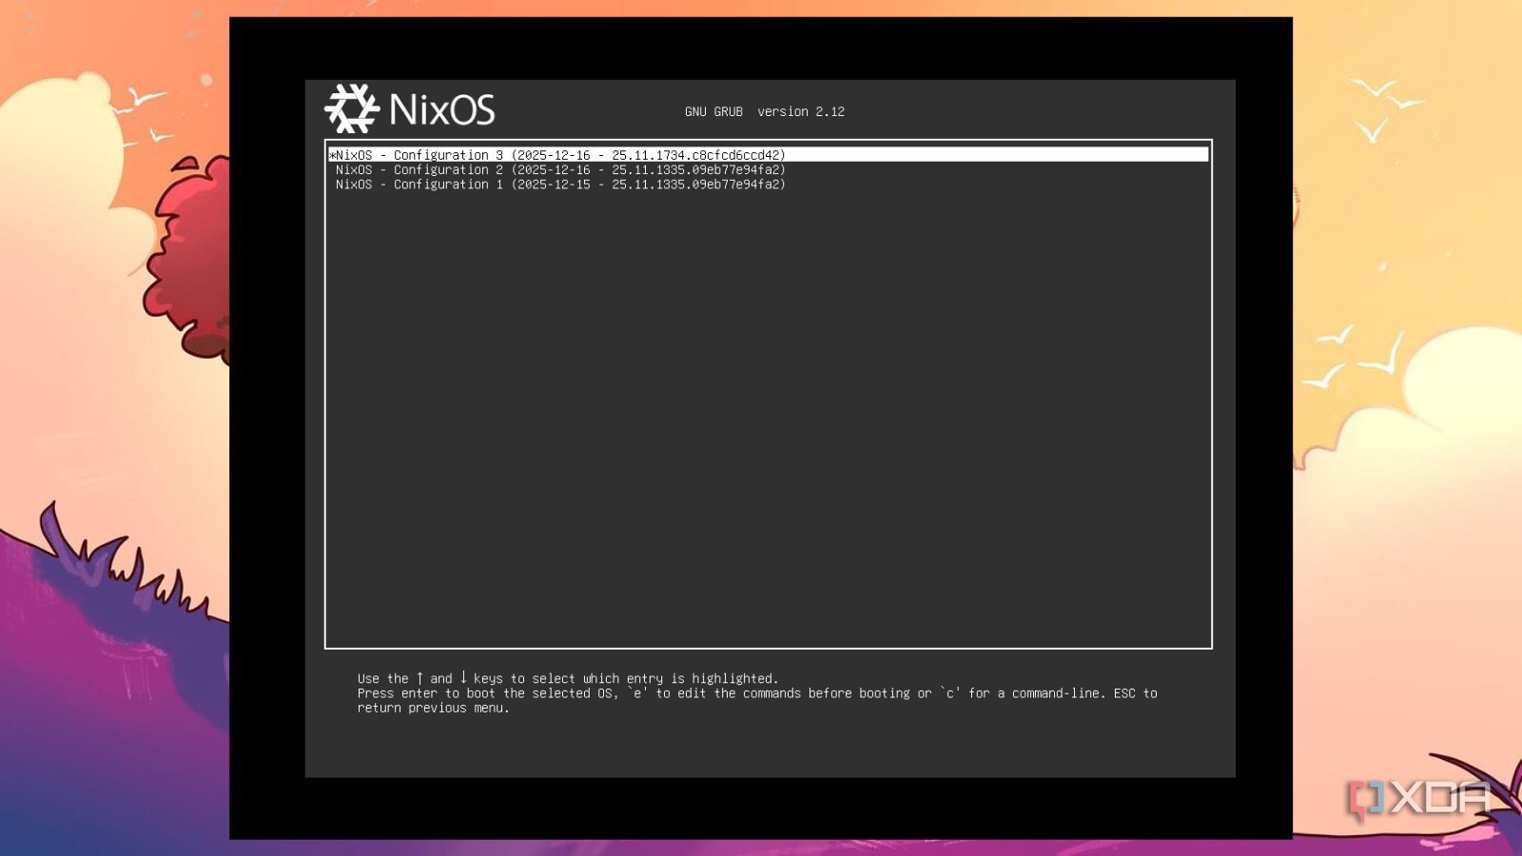Viewport: 1522px width, 856px height.
Task: Click the GNU GRUB version 2.12 header text
Action: pyautogui.click(x=765, y=111)
